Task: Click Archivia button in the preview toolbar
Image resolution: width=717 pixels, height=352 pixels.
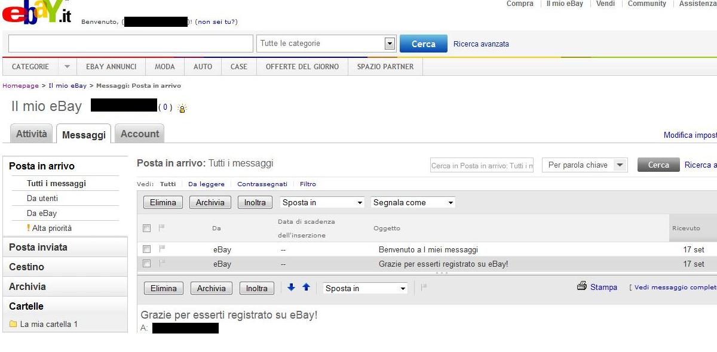Action: [212, 288]
